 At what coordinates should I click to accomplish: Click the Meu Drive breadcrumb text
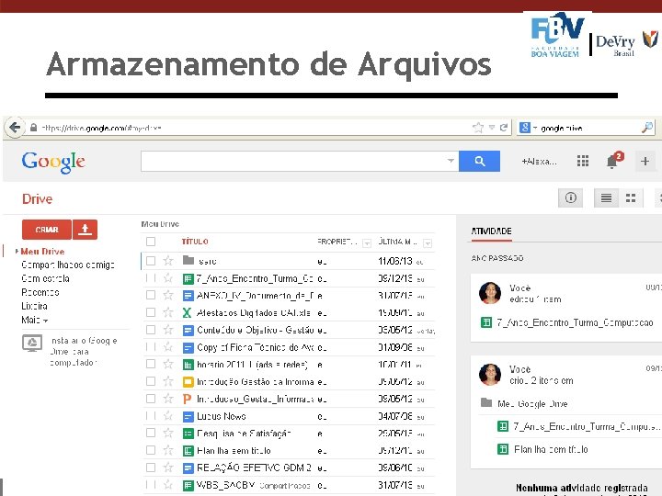point(160,224)
